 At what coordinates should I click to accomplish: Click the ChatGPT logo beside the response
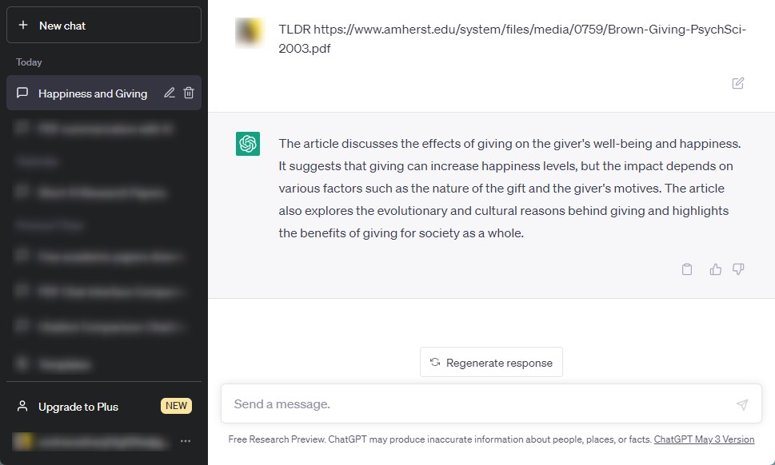point(248,144)
